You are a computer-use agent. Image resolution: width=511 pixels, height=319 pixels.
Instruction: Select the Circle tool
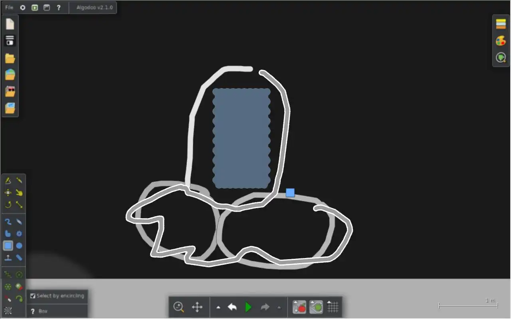[19, 246]
